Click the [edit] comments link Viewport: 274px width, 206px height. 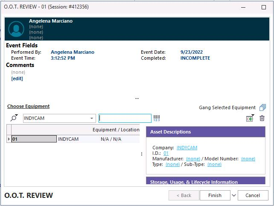tap(17, 78)
